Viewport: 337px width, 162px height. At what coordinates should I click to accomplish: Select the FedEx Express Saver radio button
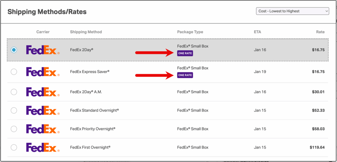click(14, 72)
